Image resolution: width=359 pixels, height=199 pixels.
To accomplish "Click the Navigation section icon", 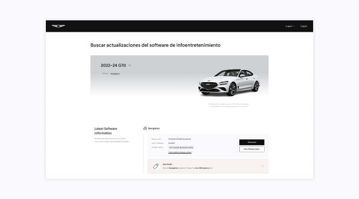I will coord(145,128).
